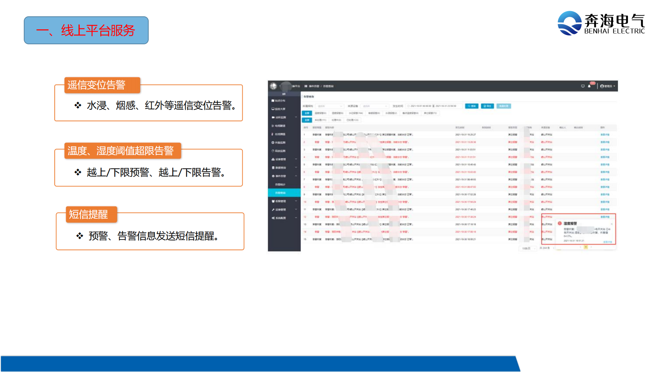661x372 pixels.
Task: Select 权限管理 icon in sidebar
Action: point(273,201)
